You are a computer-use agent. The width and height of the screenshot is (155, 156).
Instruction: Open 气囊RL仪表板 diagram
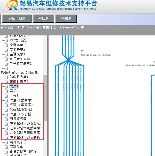pos(20,114)
